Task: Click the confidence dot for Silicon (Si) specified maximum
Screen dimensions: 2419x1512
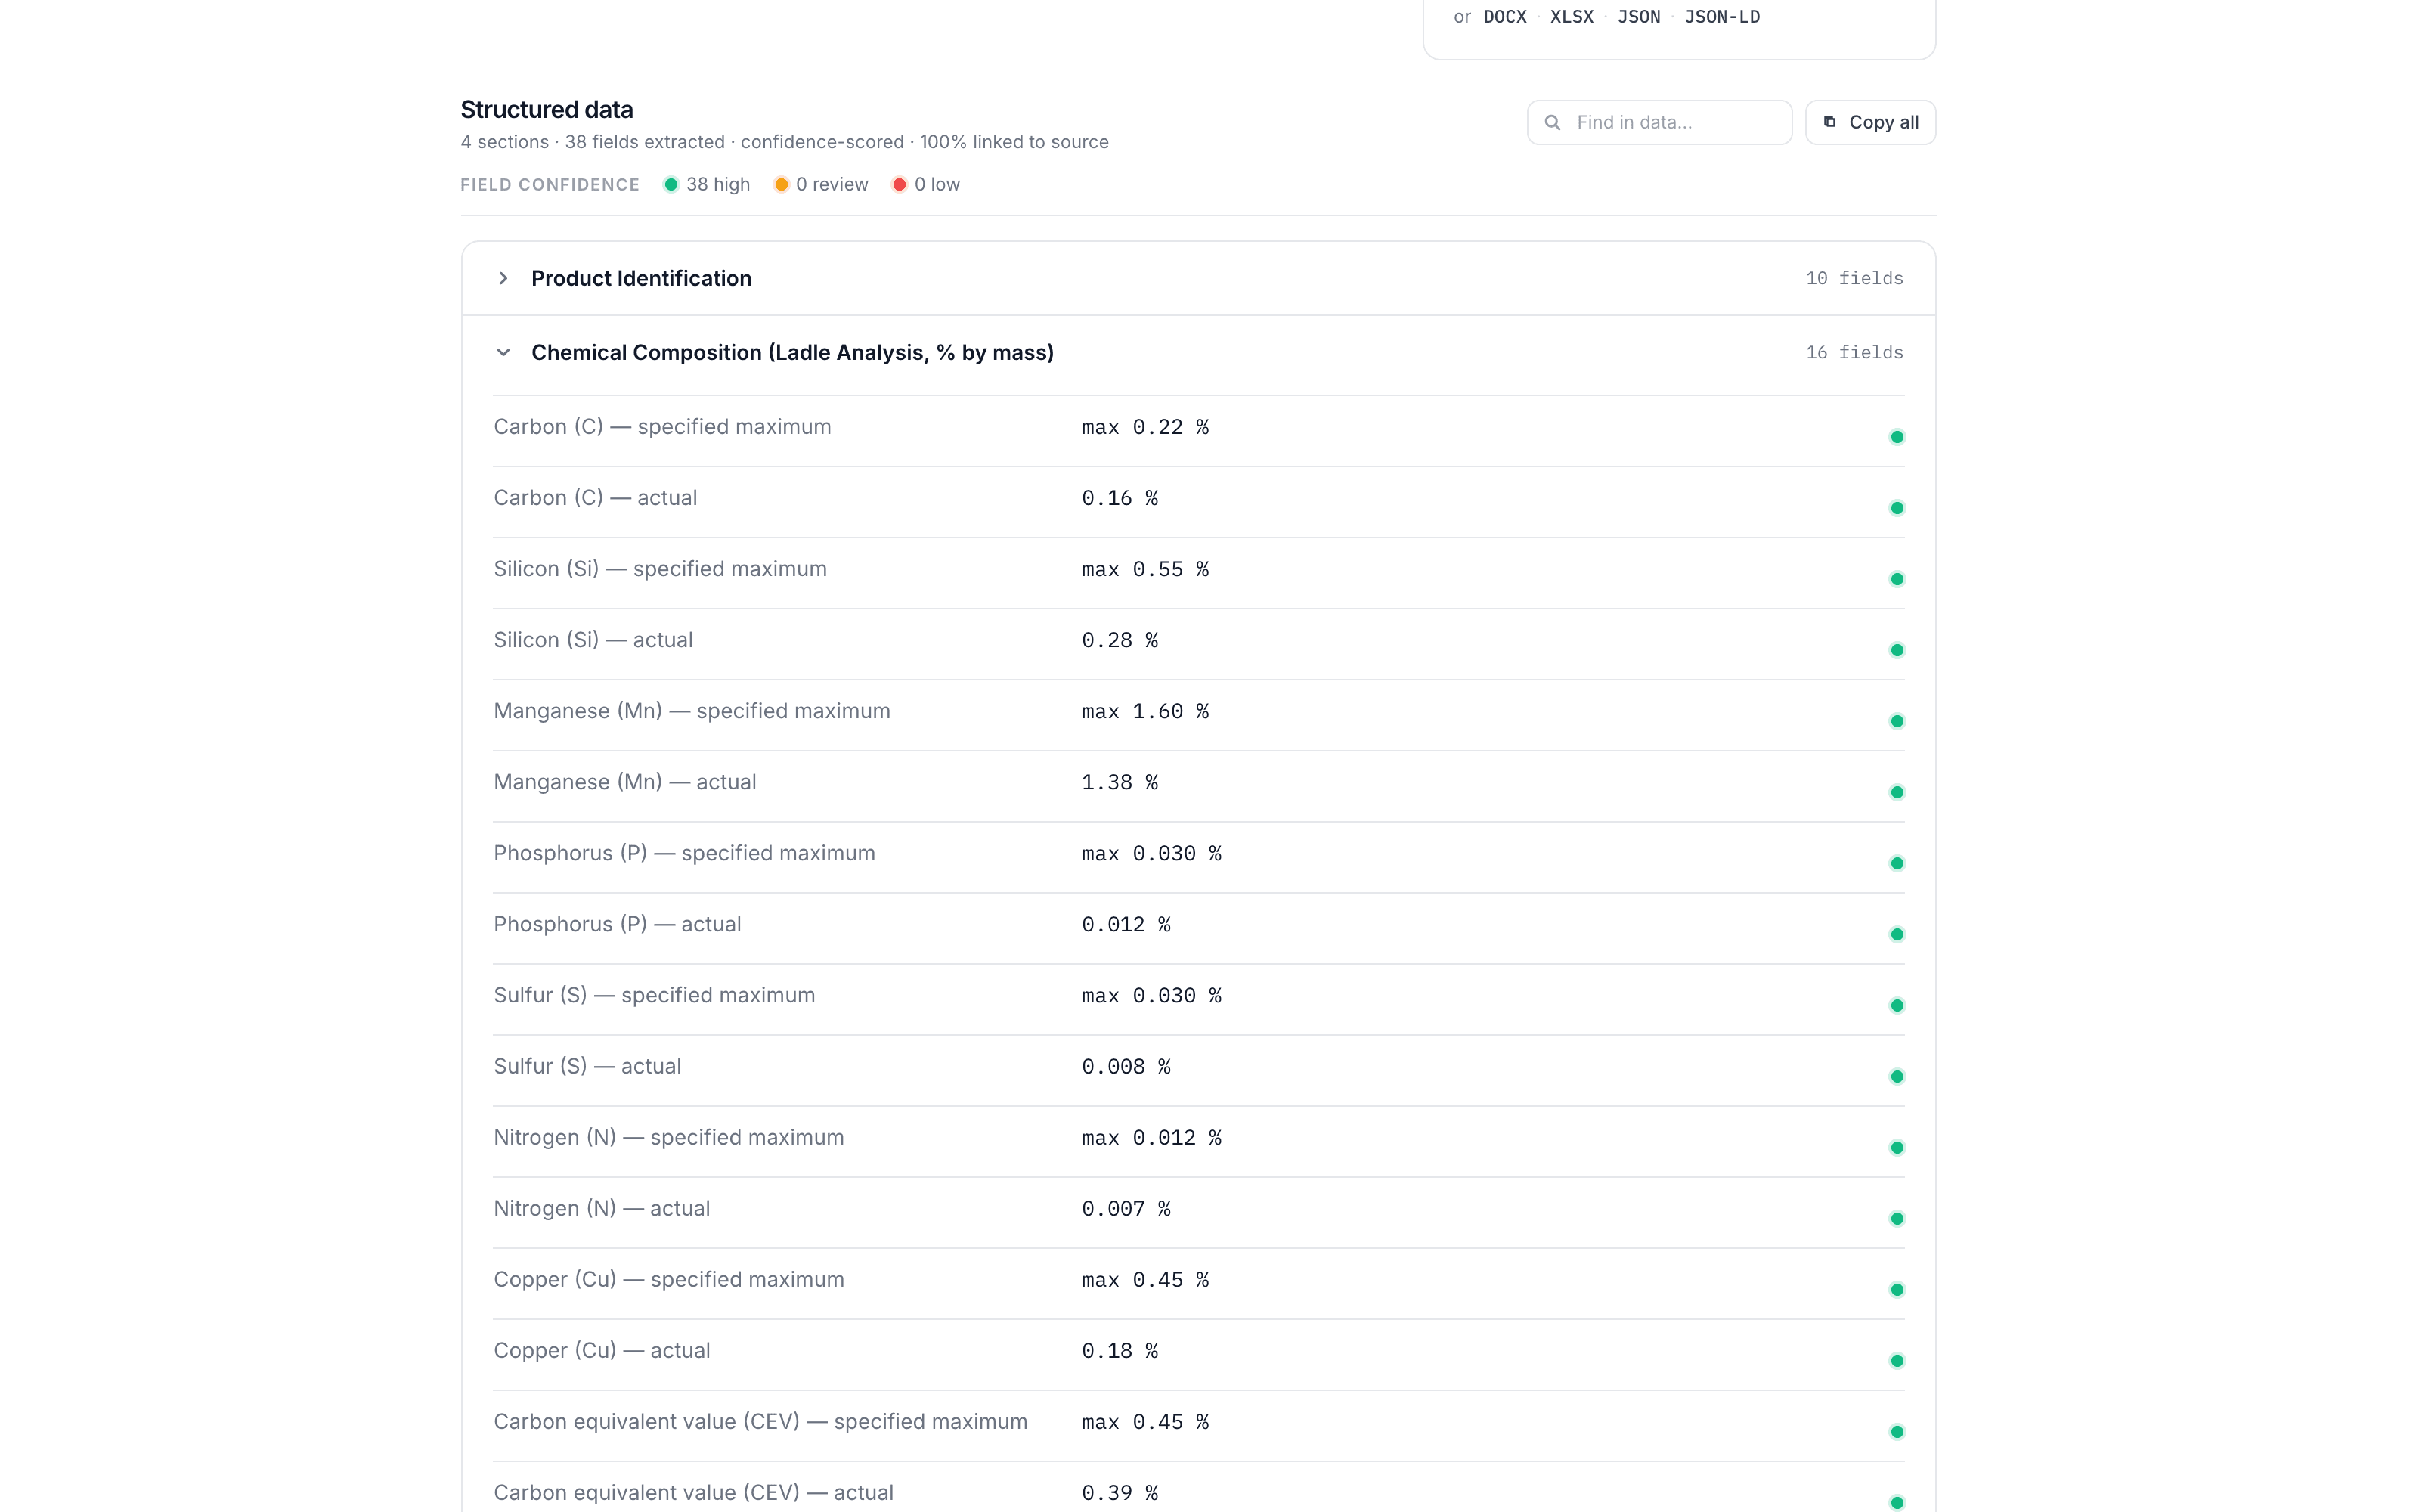Action: (1896, 579)
